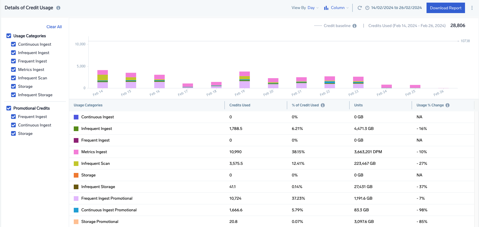The height and width of the screenshot is (227, 479).
Task: Click info icon beside Details of Credit Usage
Action: (58, 8)
